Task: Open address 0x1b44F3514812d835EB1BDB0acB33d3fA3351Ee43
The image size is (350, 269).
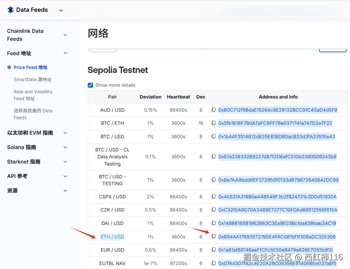Action: coord(277,137)
